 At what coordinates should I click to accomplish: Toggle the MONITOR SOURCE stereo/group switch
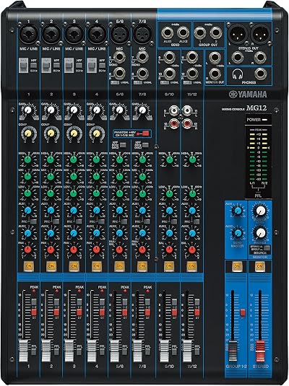pyautogui.click(x=267, y=248)
